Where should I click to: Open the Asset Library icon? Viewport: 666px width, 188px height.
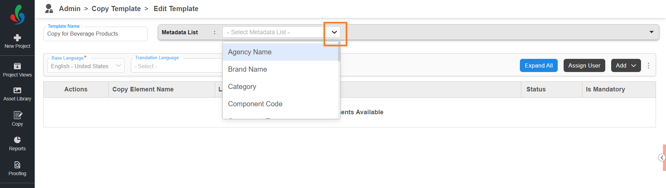tap(17, 90)
